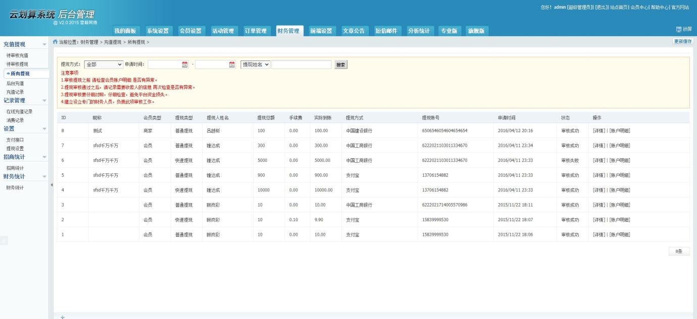Collapse the sidebar with the arrow handle

(x=51, y=185)
